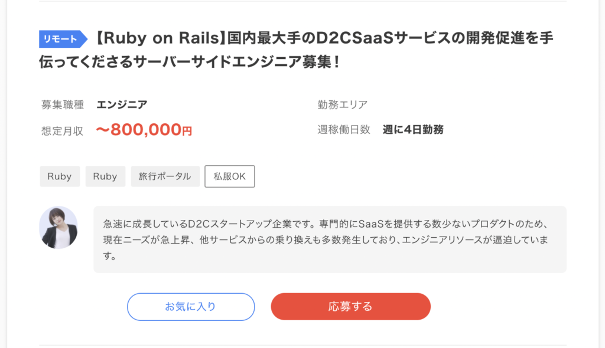Select the エンジニア job type value
The width and height of the screenshot is (605, 348).
pyautogui.click(x=122, y=104)
